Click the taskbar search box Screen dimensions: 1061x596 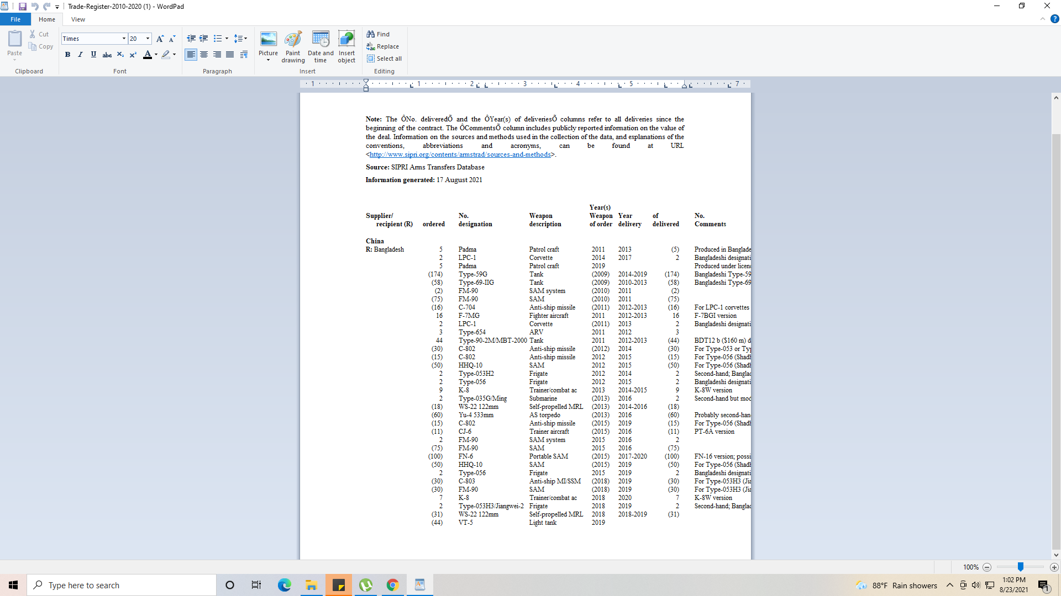tap(122, 585)
